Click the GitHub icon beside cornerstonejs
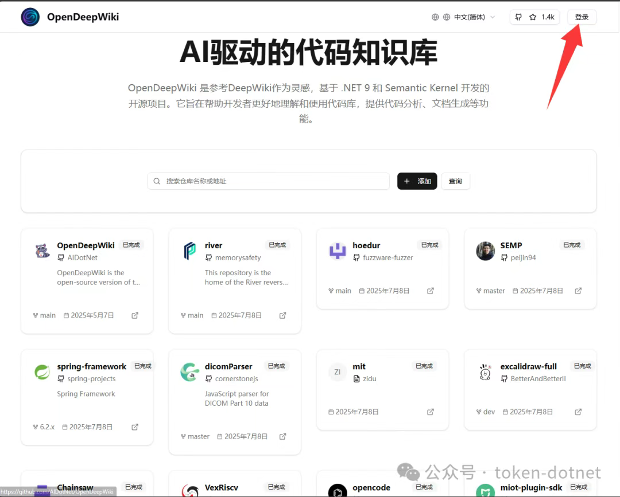 209,379
